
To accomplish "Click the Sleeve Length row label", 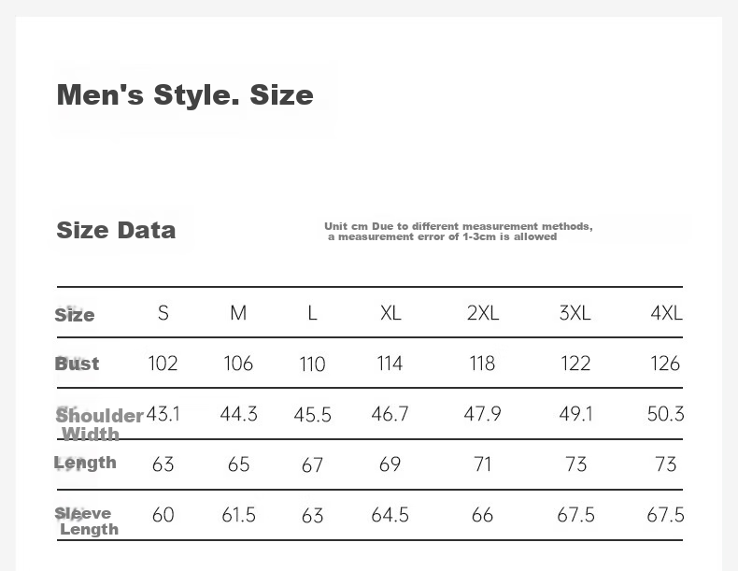I will (87, 521).
